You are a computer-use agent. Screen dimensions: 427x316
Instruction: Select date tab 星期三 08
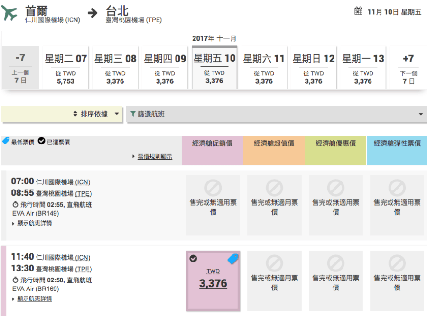(115, 68)
